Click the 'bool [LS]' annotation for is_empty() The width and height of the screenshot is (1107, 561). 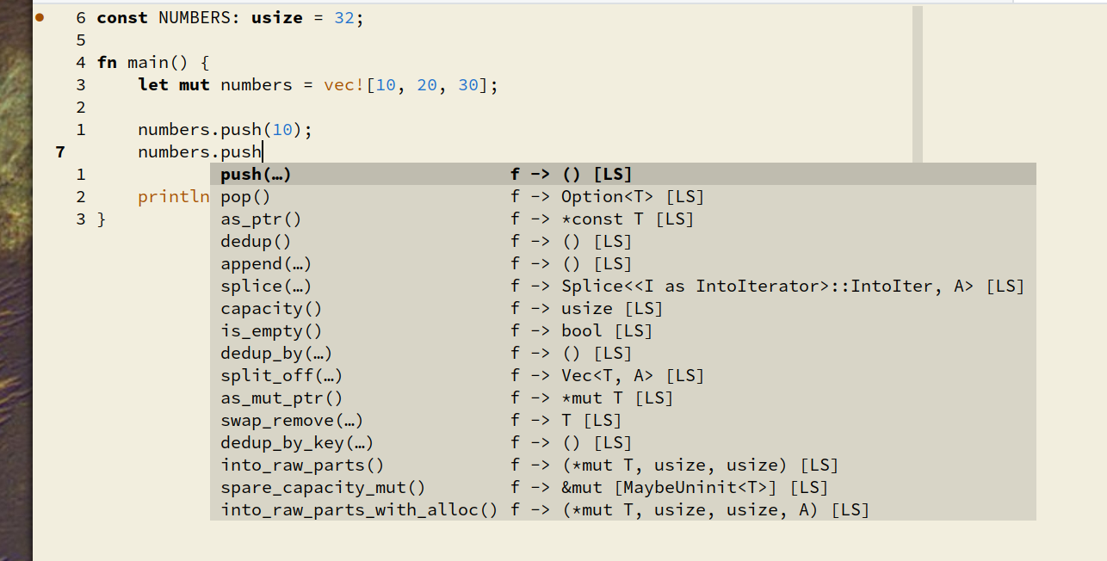(607, 331)
